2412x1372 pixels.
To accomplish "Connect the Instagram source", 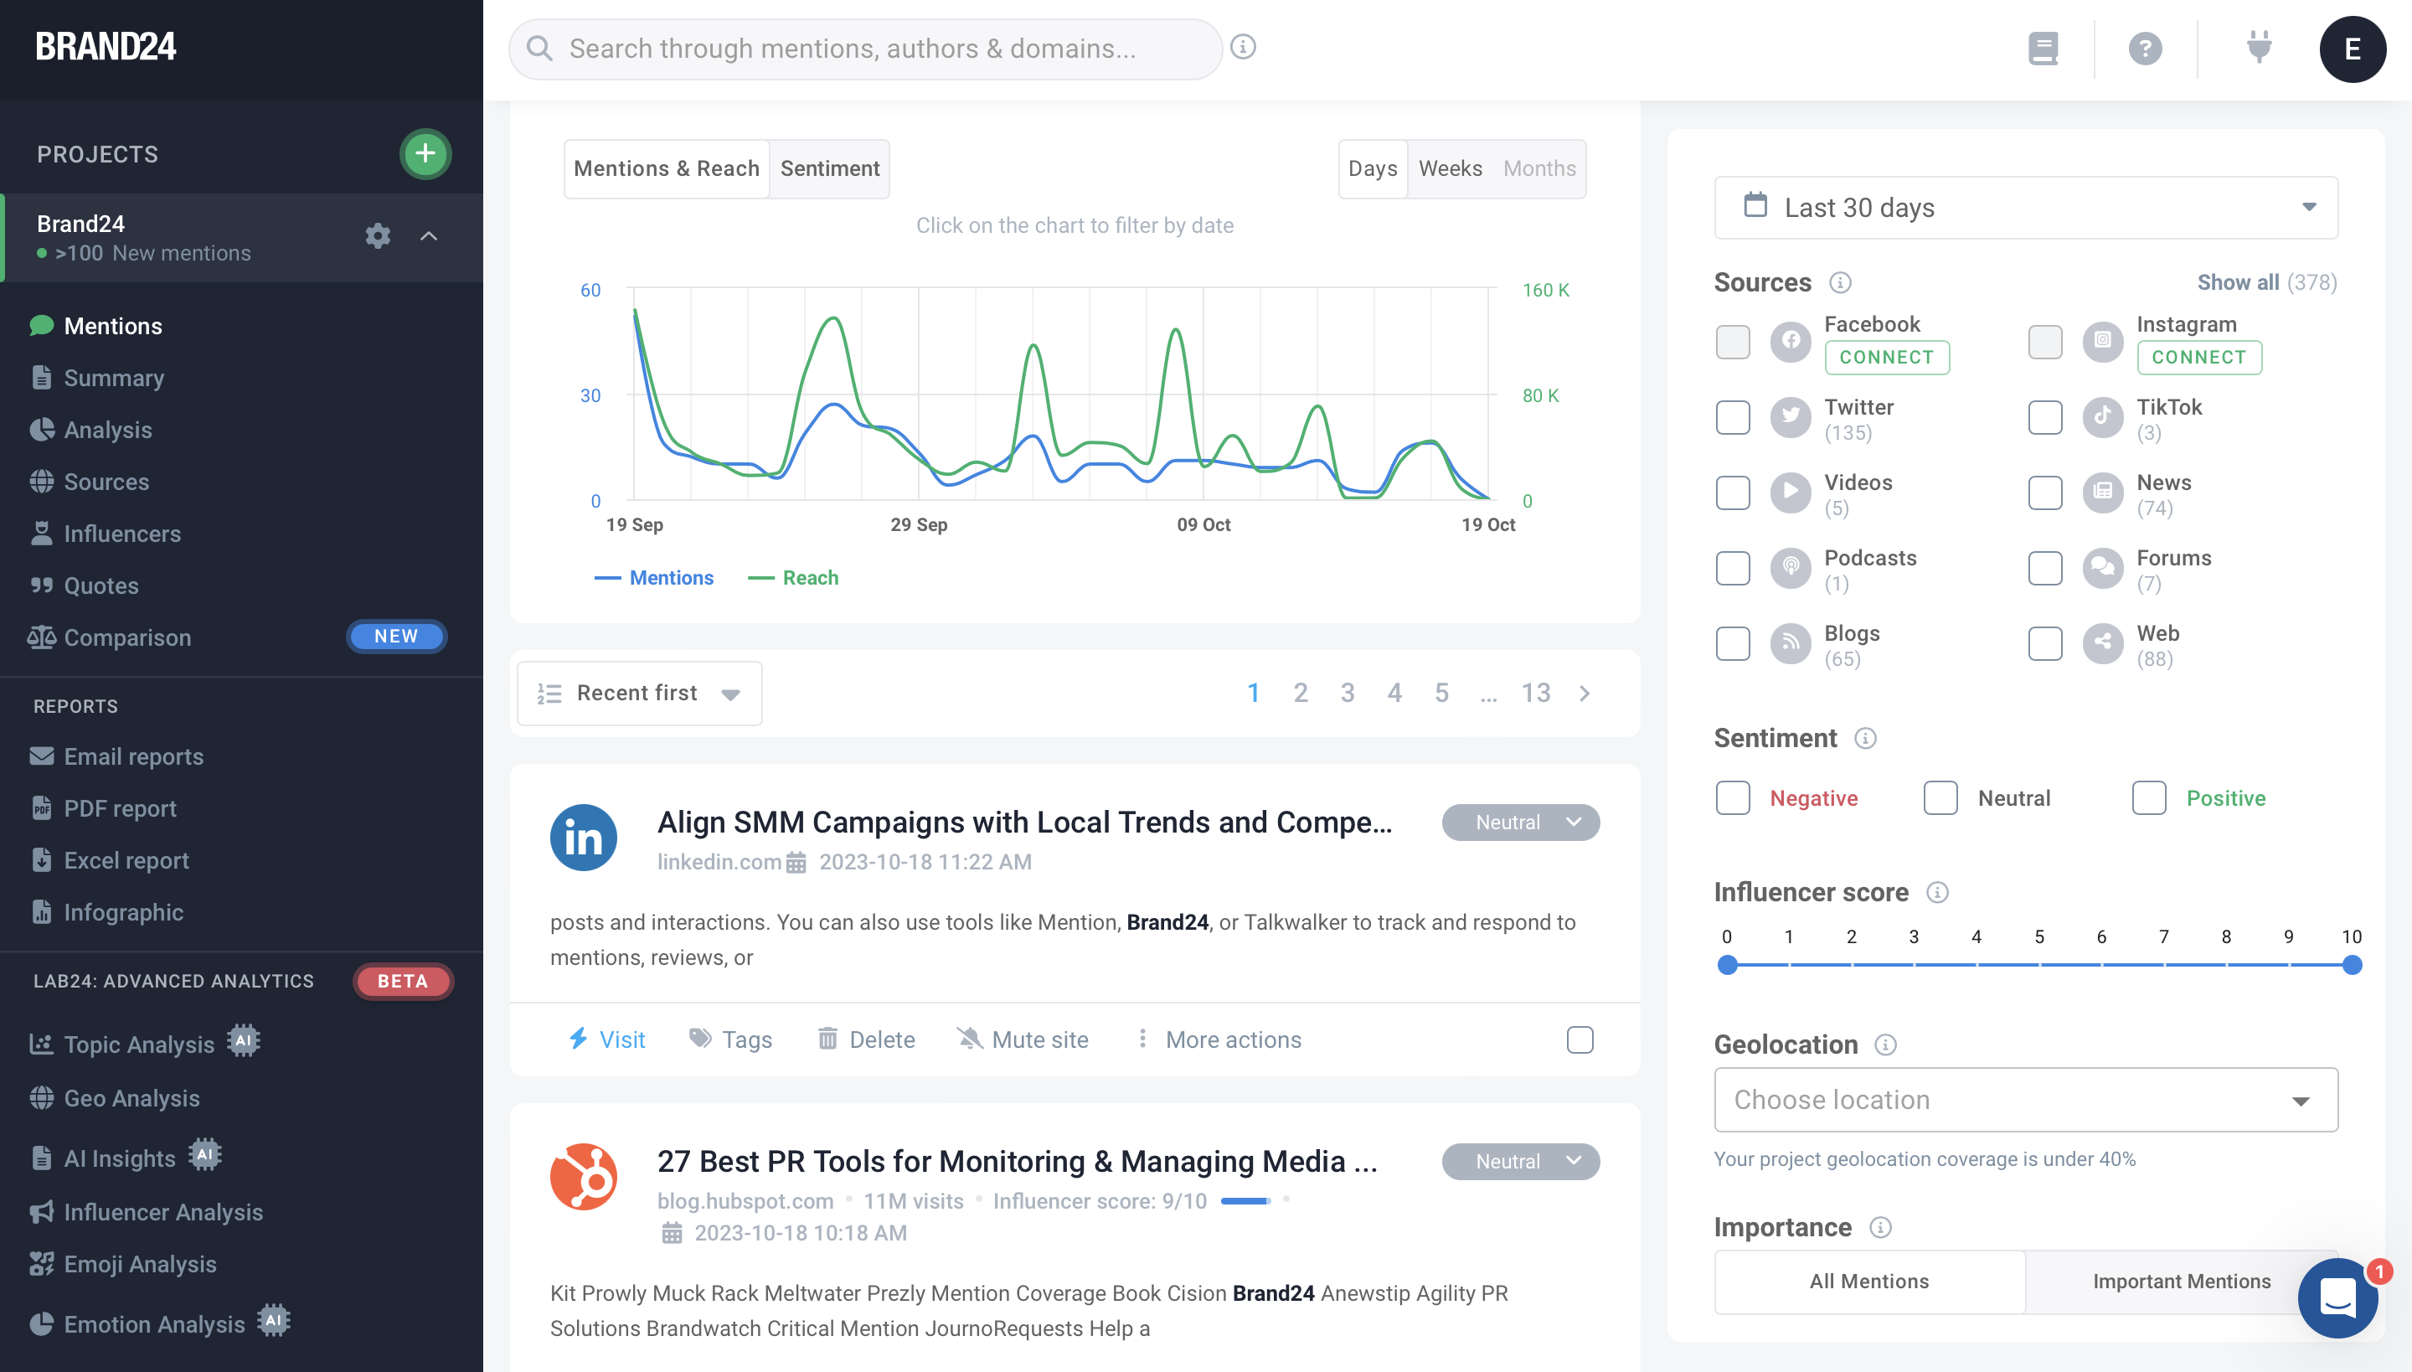I will click(2199, 357).
